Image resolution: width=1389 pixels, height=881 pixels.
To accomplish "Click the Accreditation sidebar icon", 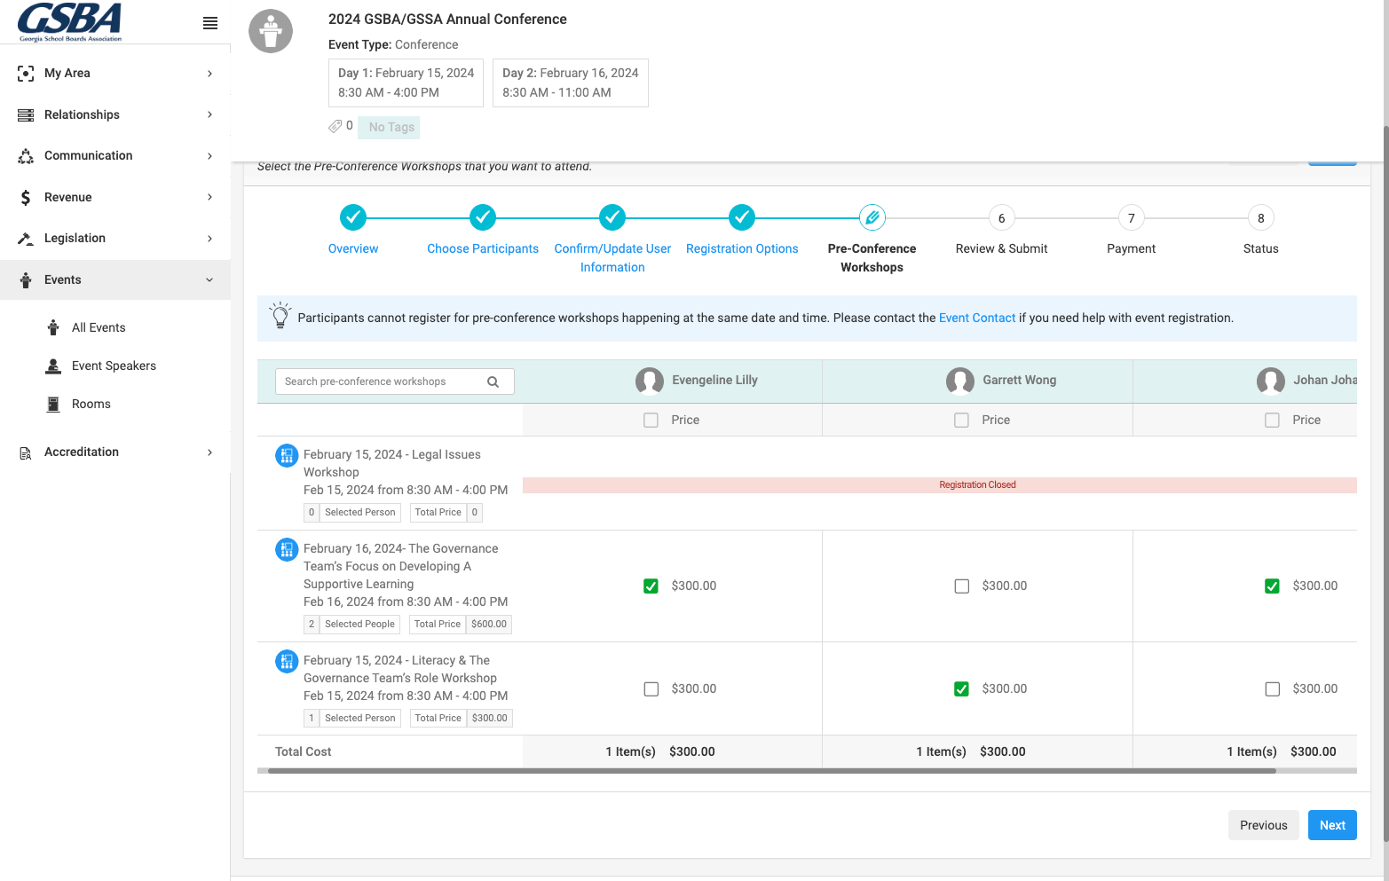I will (x=26, y=452).
